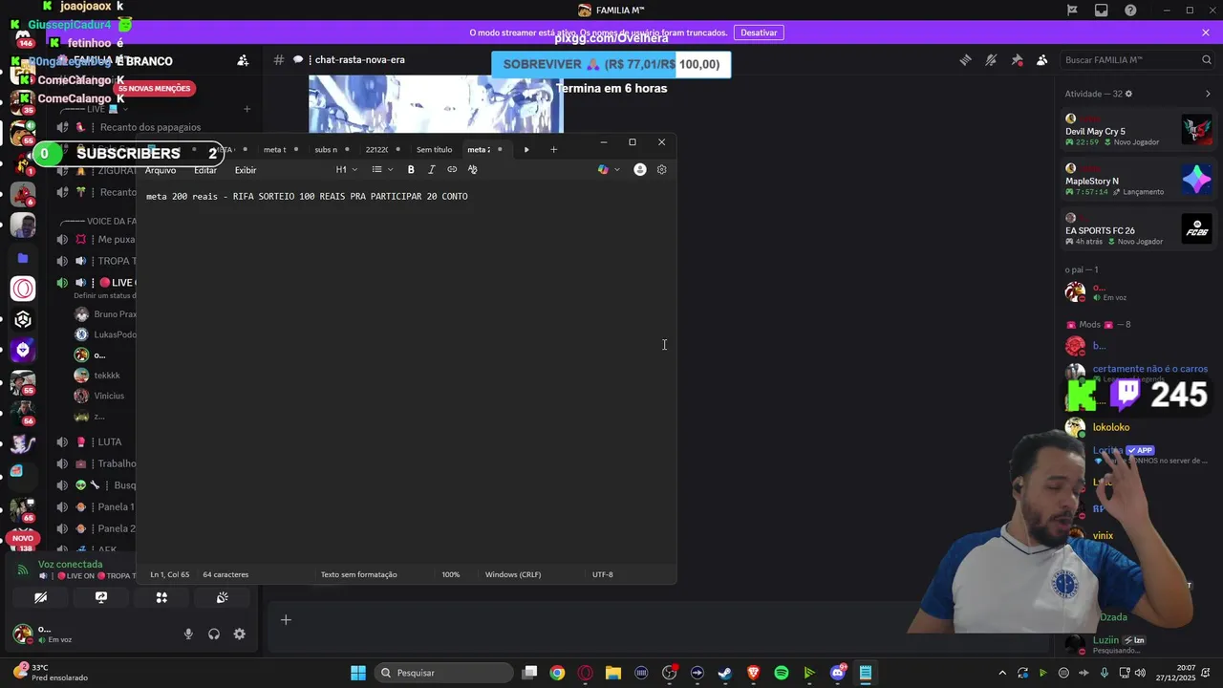Expand the Atividade panel chevron

1208,94
